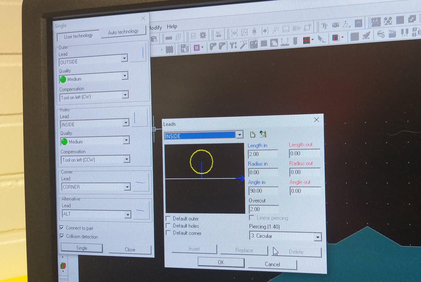This screenshot has width=421, height=282.
Task: Open the Outer Quality Medium dropdown
Action: click(x=94, y=78)
